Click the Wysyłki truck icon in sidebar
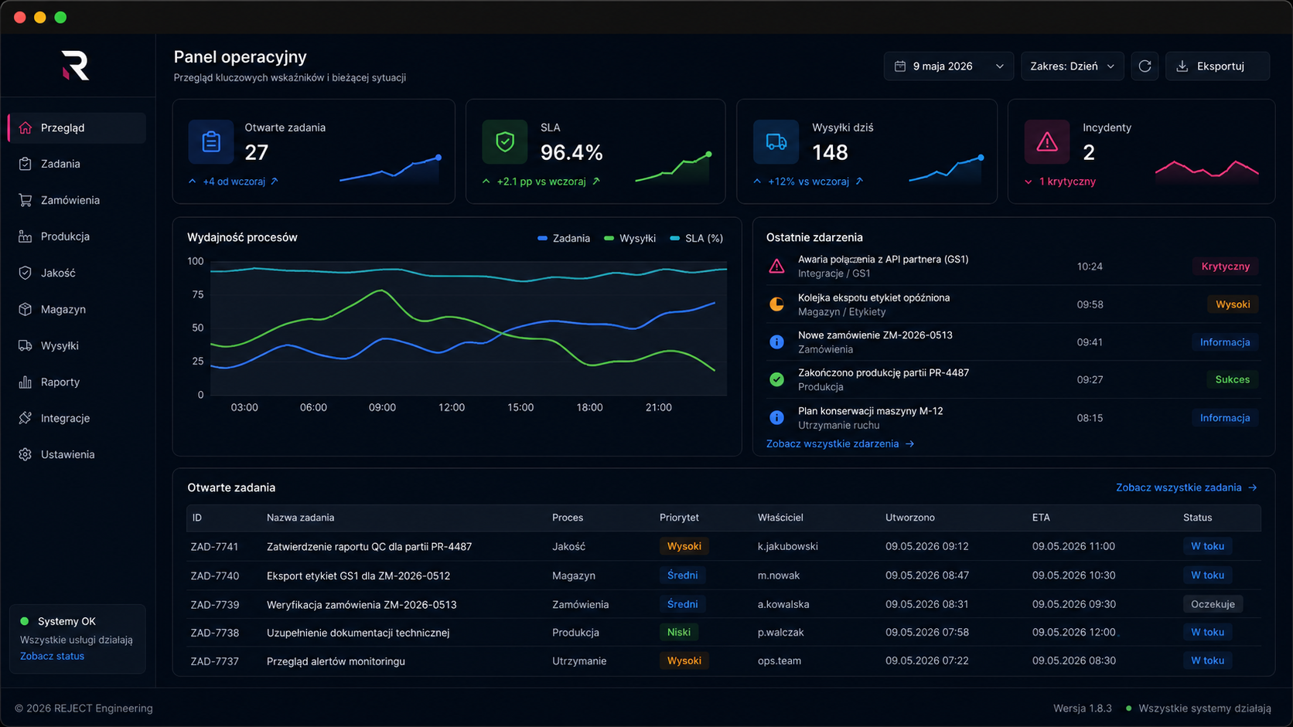Image resolution: width=1293 pixels, height=727 pixels. (x=26, y=345)
